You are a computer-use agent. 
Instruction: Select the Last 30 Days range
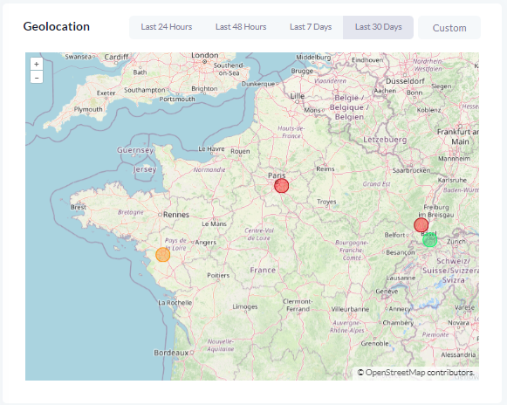pyautogui.click(x=379, y=27)
